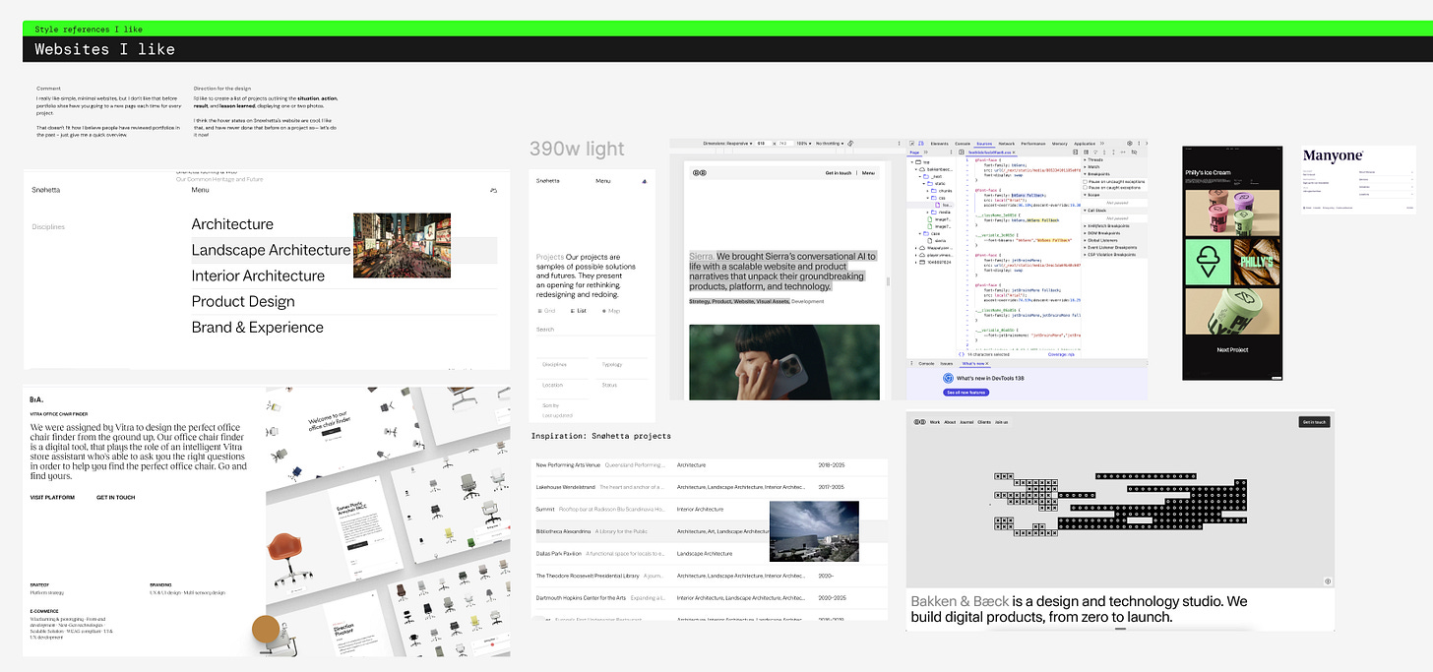1433x672 pixels.
Task: Open Interior Architecture in Snøhetta menu
Action: pyautogui.click(x=258, y=275)
